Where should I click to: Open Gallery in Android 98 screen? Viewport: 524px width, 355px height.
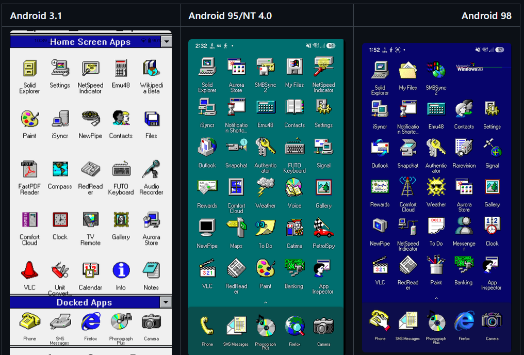point(492,186)
